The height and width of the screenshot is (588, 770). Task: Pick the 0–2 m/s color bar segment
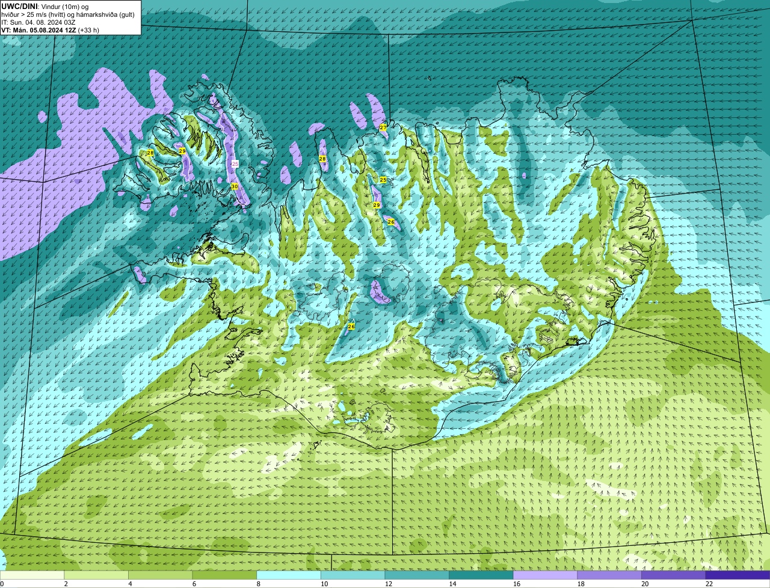click(x=32, y=575)
